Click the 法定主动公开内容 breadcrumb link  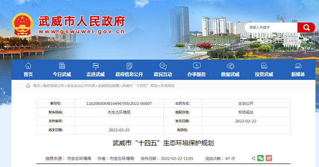[x=81, y=86]
